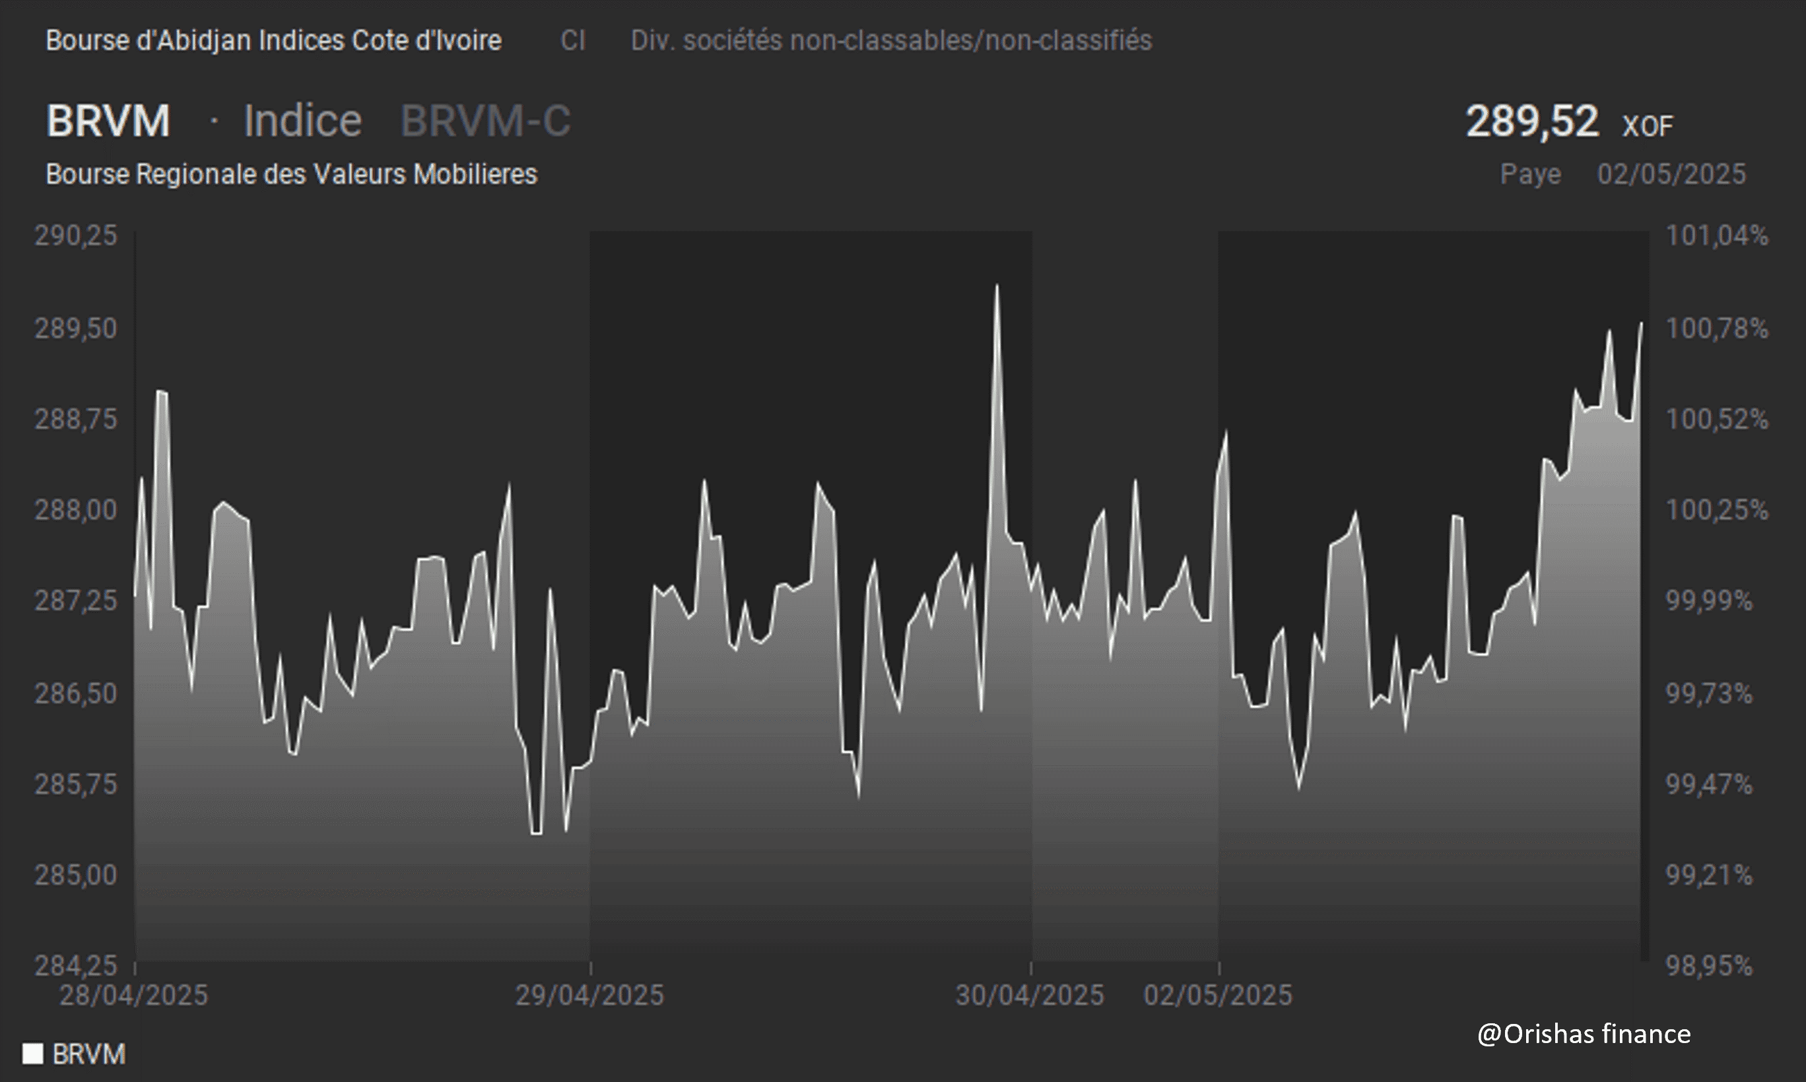Click the 289,50 left axis label
The width and height of the screenshot is (1806, 1082).
click(x=76, y=328)
